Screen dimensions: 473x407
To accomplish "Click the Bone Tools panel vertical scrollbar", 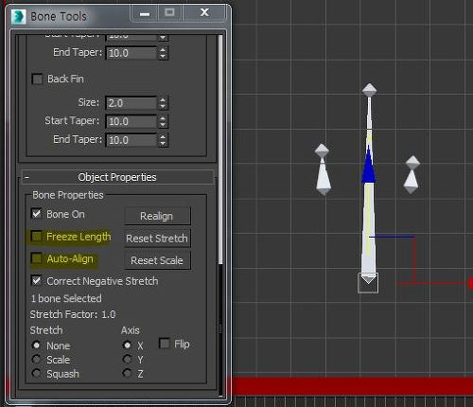I will (220, 150).
